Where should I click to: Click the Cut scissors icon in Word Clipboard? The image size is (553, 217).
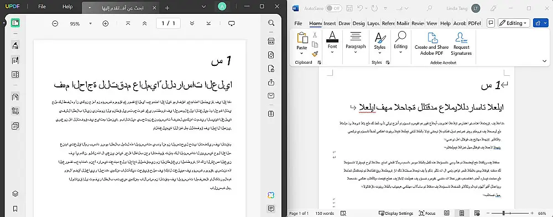pos(315,35)
